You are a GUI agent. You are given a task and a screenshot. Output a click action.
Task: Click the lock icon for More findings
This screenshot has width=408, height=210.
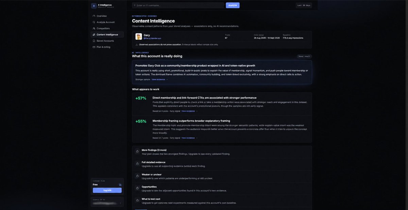[x=137, y=152]
